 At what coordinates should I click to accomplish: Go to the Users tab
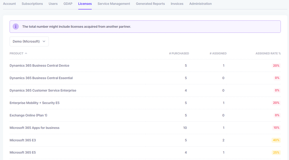pyautogui.click(x=53, y=4)
